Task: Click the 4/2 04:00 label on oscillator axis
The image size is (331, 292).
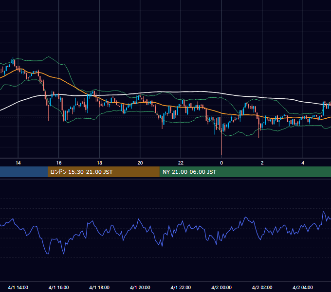Action: coord(303,287)
